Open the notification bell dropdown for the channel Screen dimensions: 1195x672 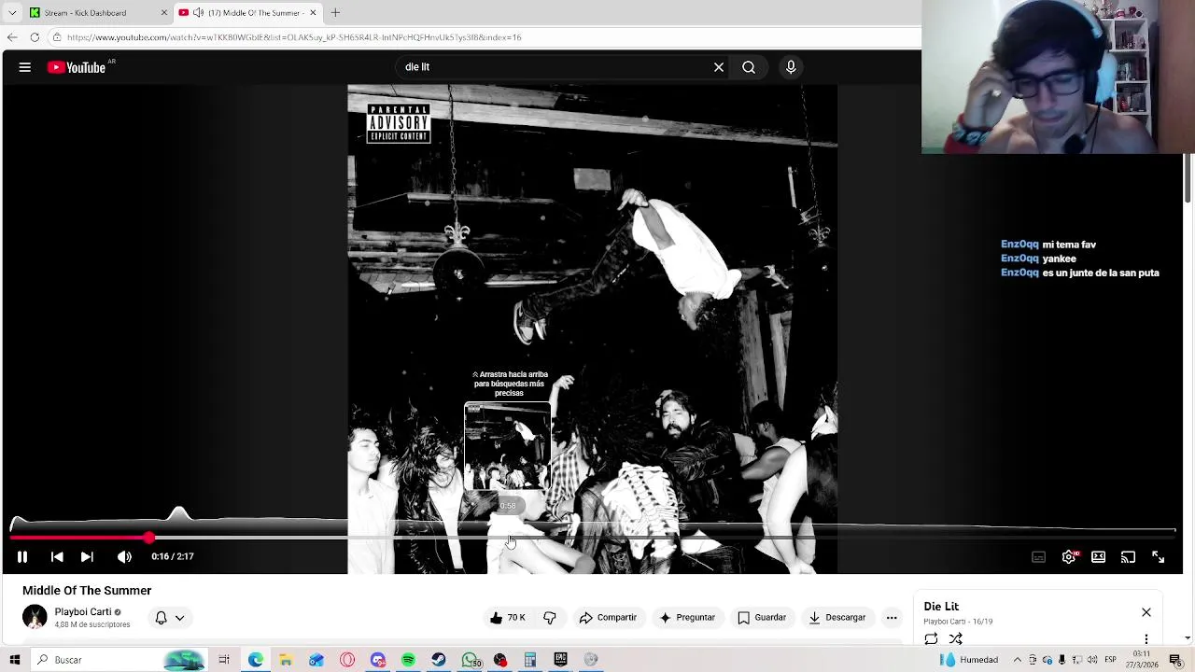169,618
